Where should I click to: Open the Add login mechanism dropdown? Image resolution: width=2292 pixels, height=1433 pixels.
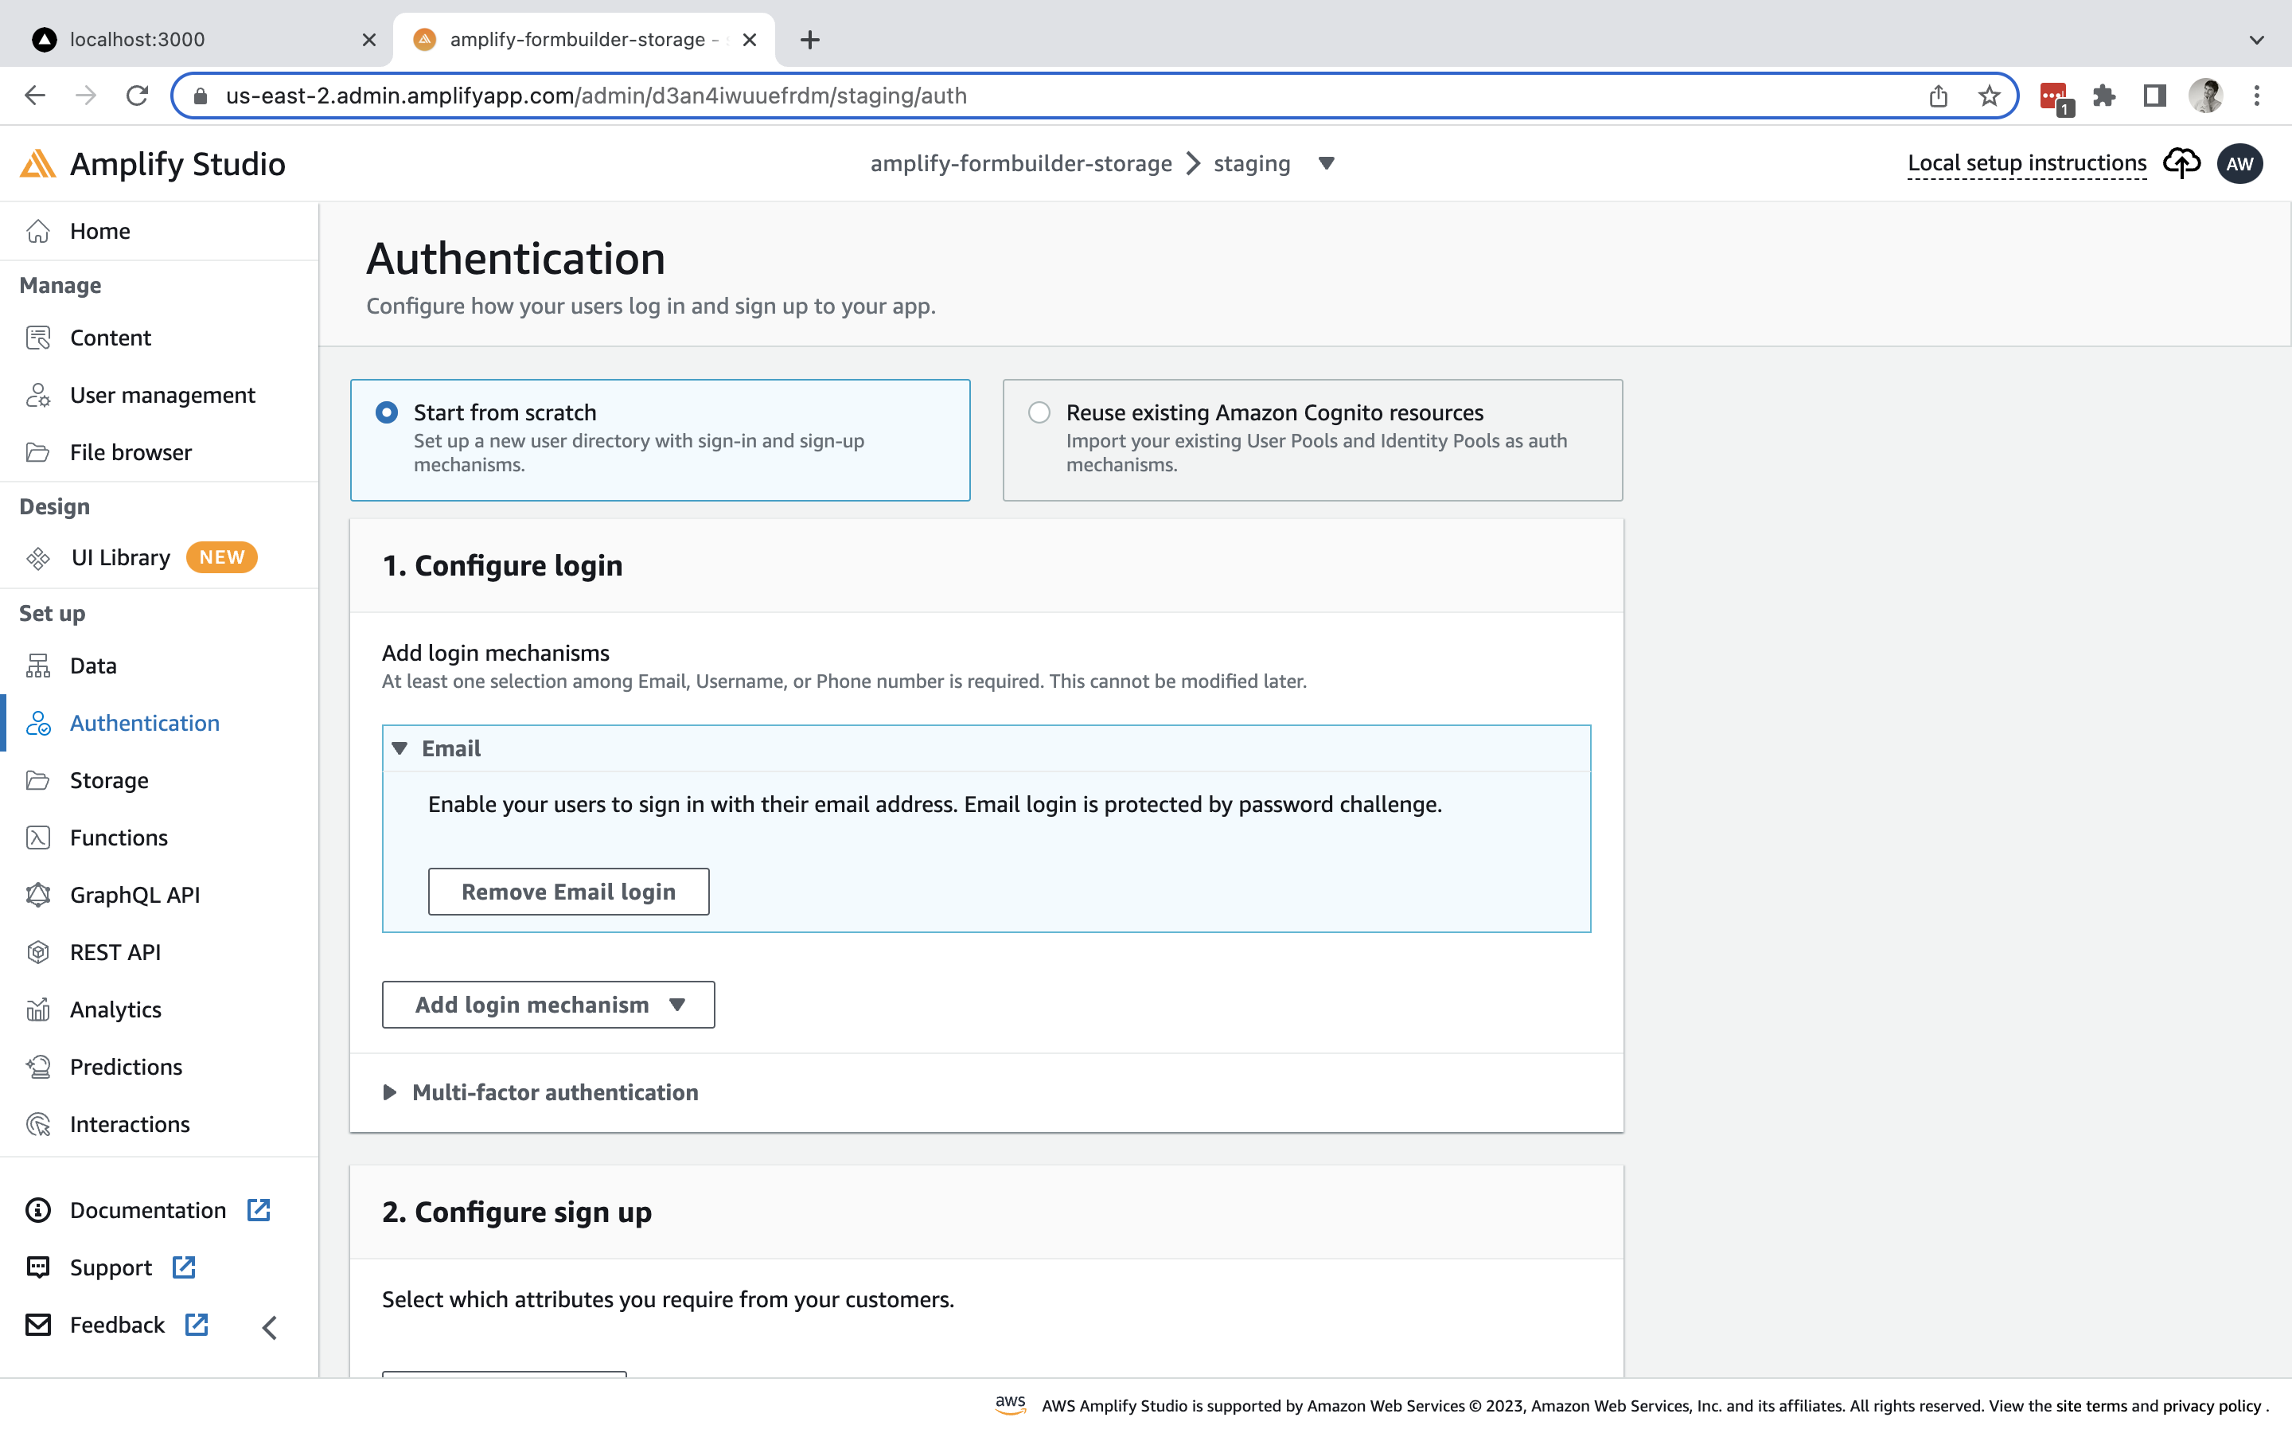tap(548, 1005)
